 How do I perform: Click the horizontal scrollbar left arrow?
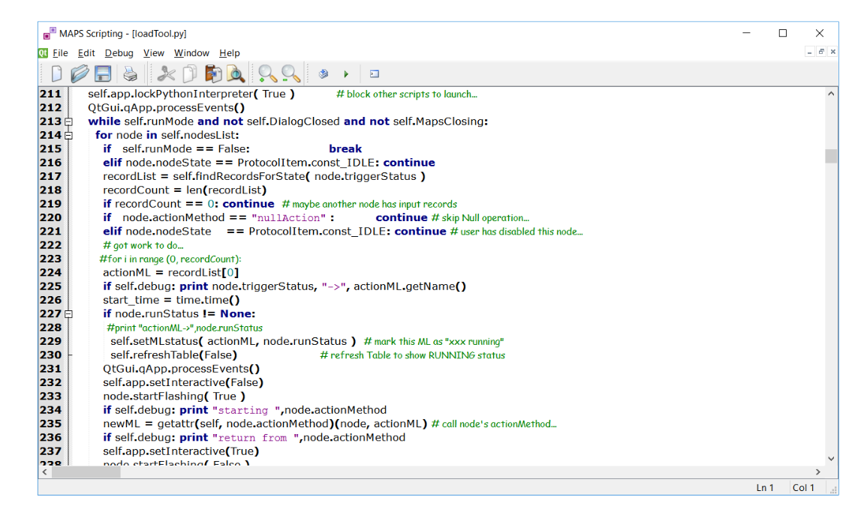pyautogui.click(x=45, y=472)
